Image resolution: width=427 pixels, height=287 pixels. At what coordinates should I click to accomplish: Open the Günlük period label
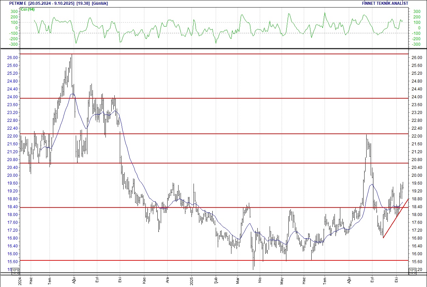(100, 3)
